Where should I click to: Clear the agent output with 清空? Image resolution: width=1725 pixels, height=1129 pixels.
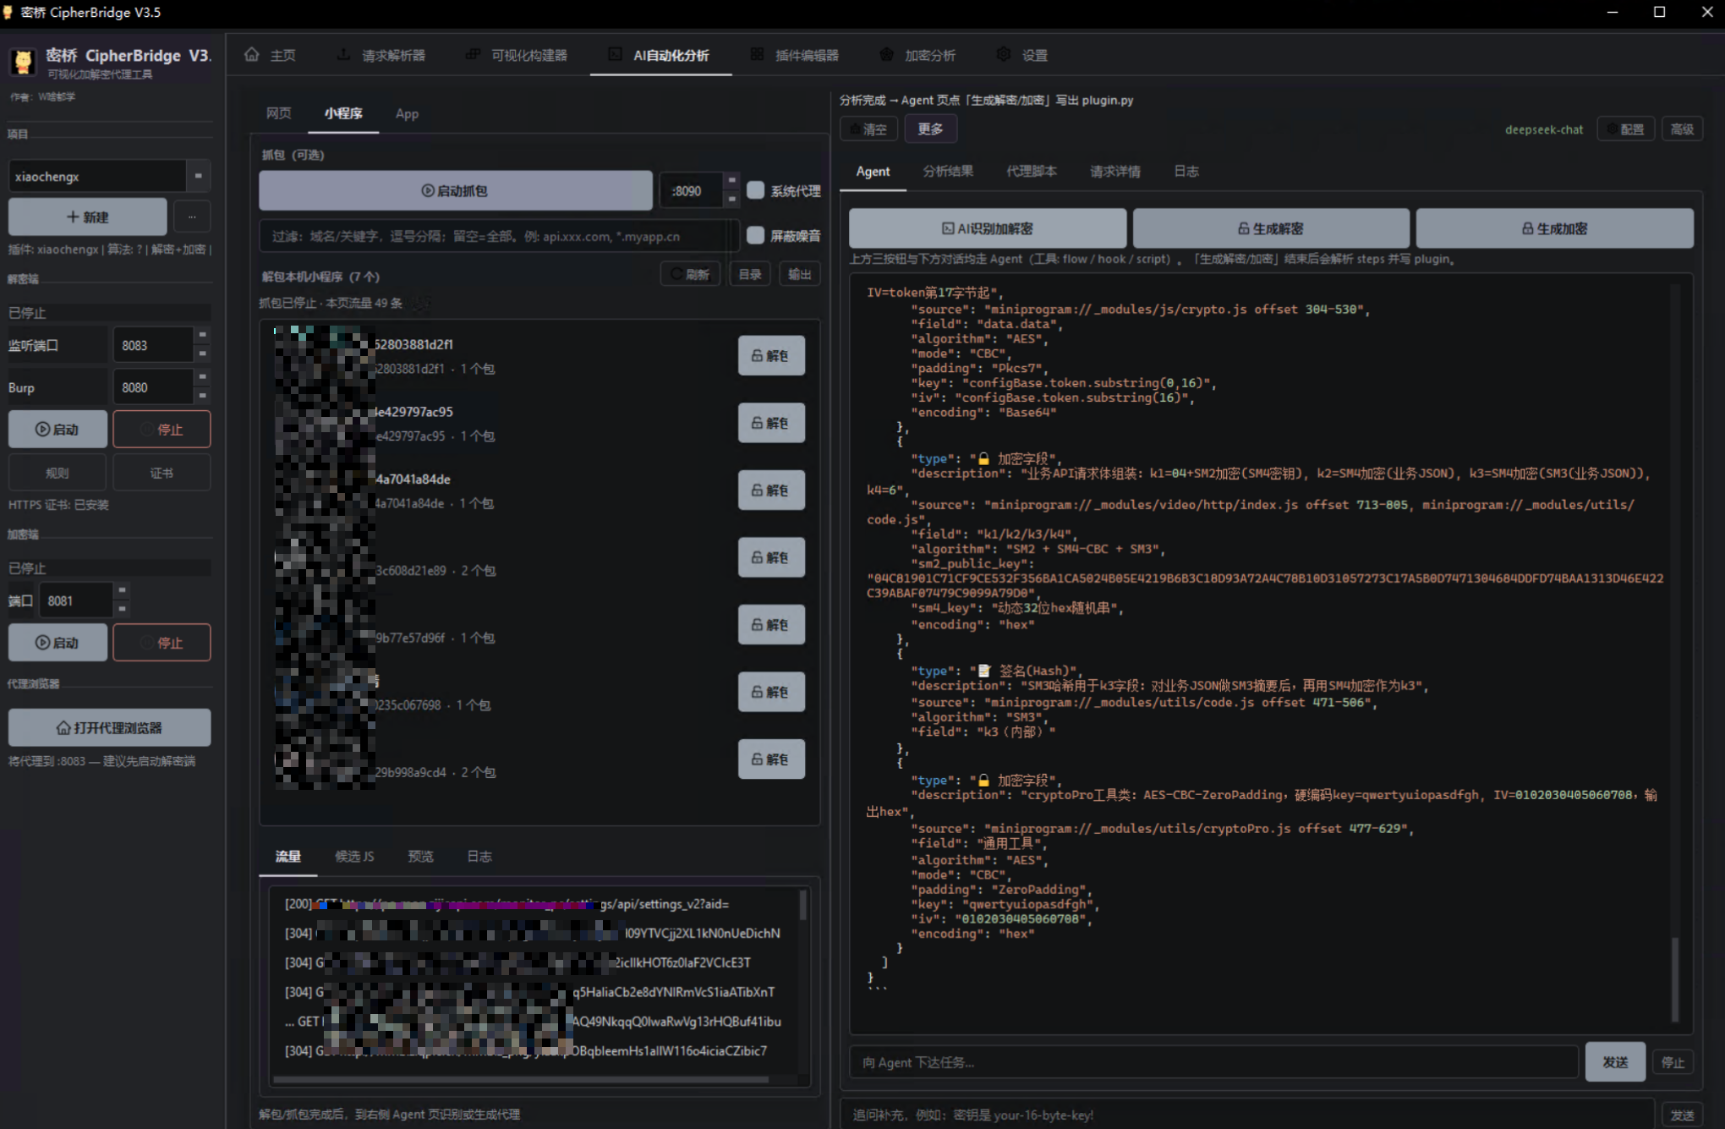point(868,129)
